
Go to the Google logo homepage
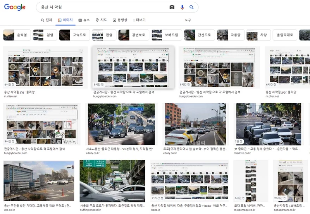(15, 7)
